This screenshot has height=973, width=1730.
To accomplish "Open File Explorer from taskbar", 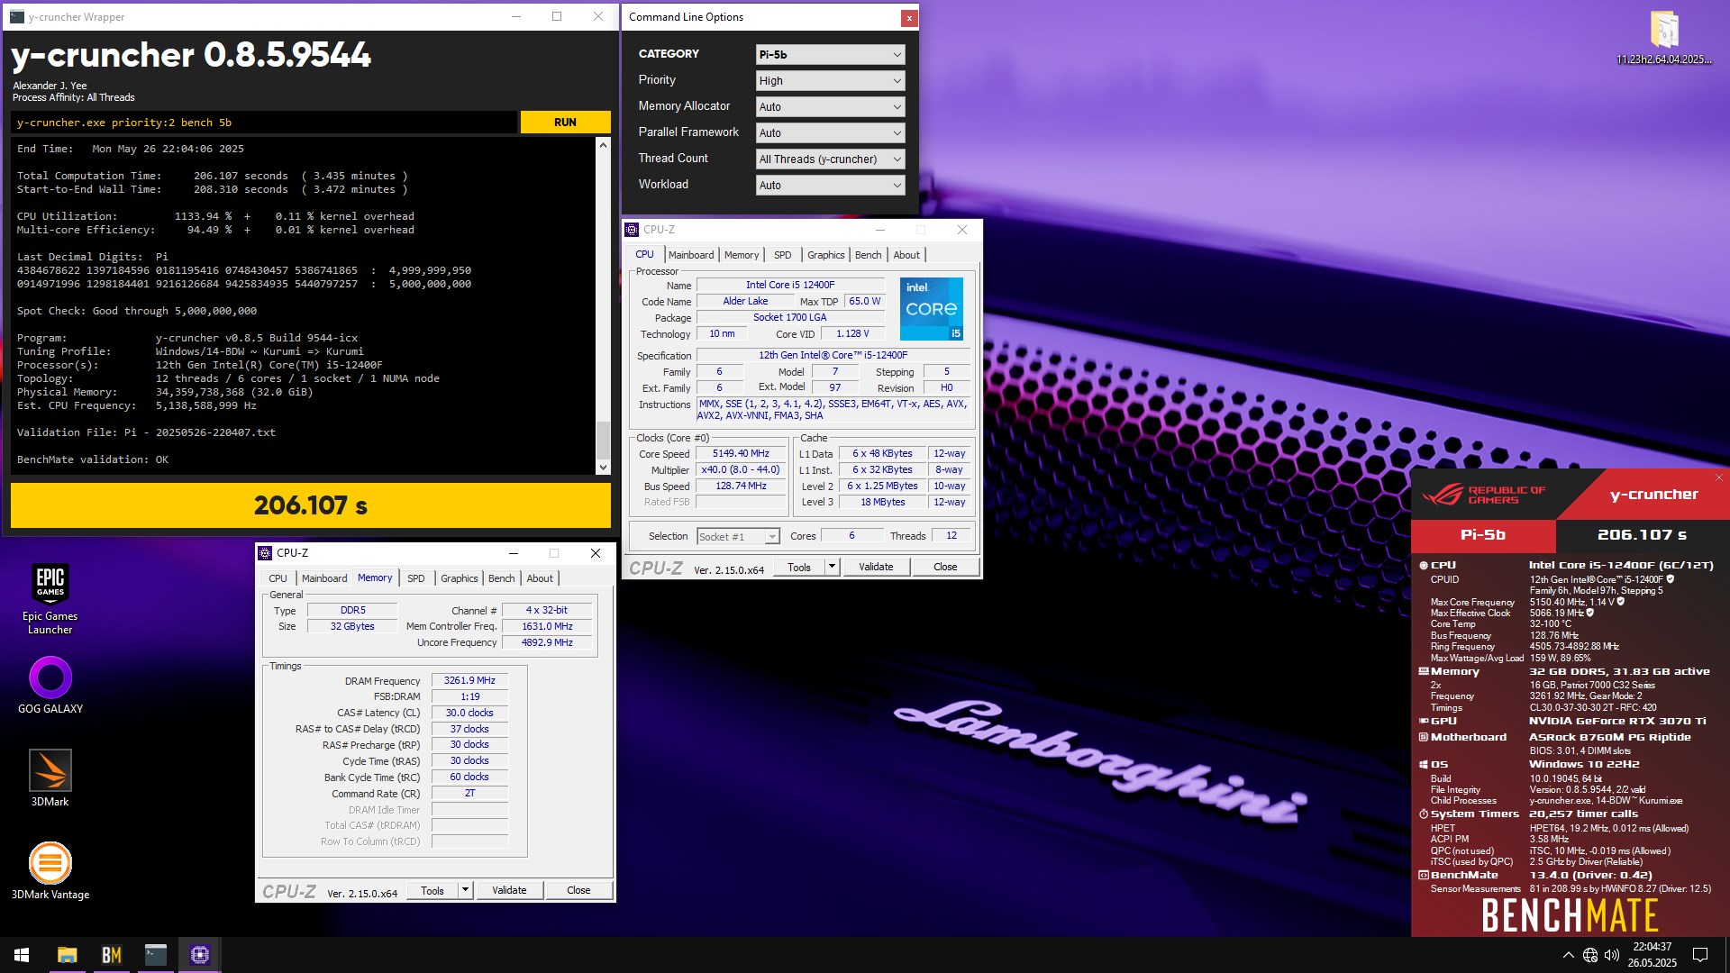I will (x=67, y=955).
